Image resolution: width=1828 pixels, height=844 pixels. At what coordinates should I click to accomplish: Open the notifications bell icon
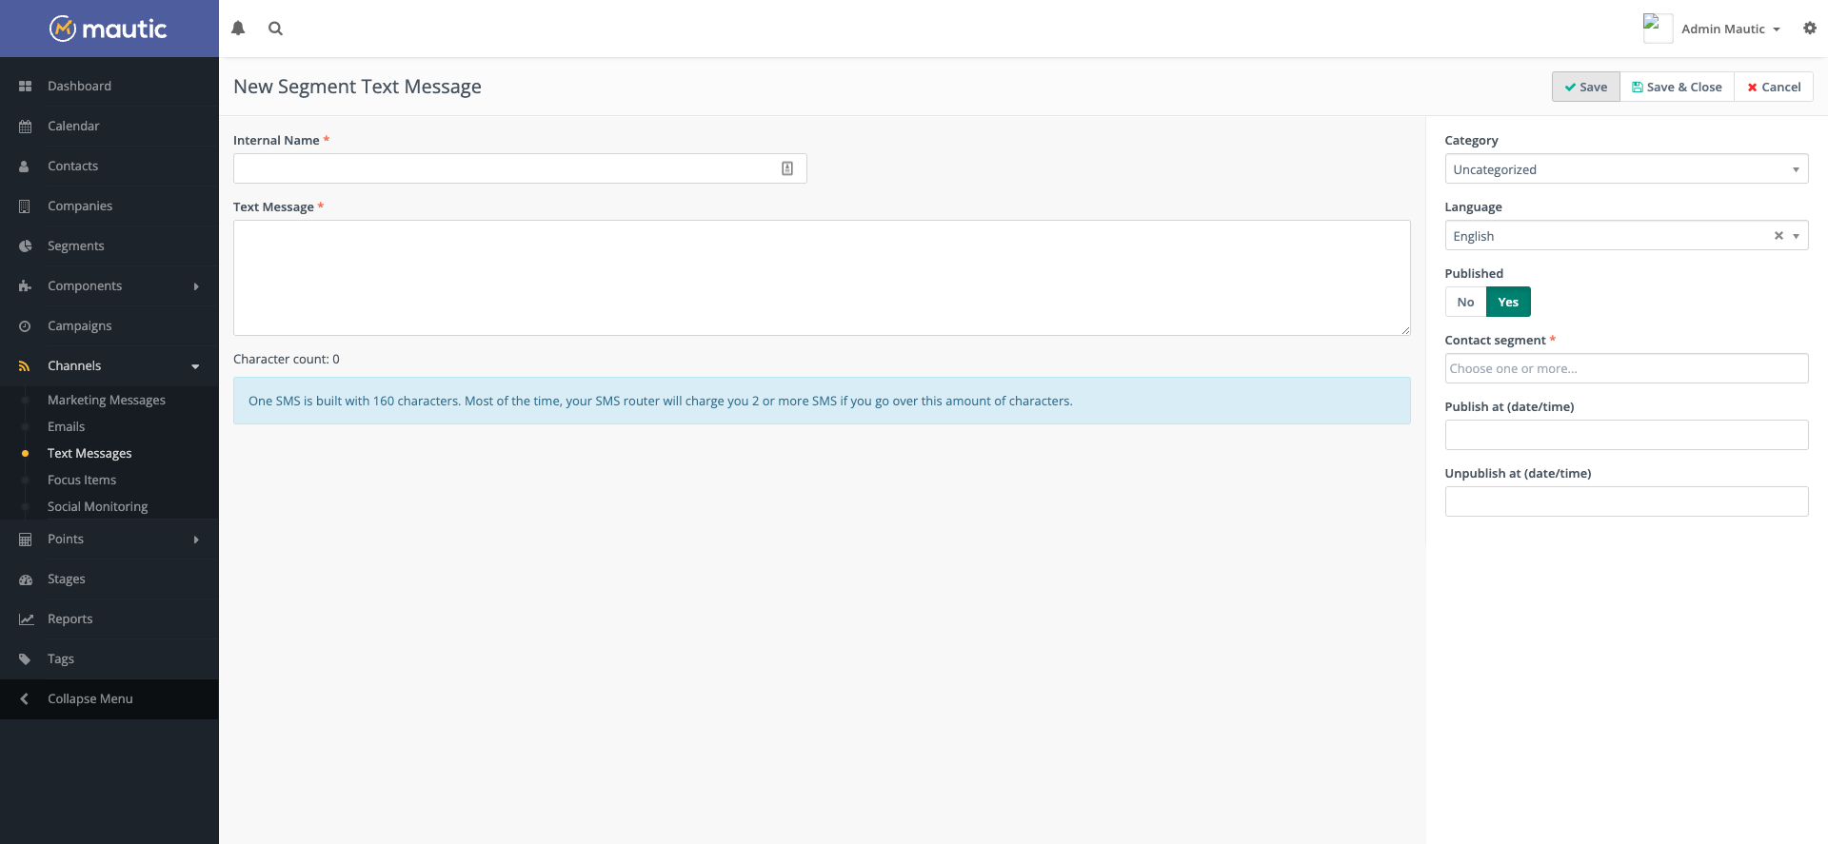pyautogui.click(x=238, y=29)
